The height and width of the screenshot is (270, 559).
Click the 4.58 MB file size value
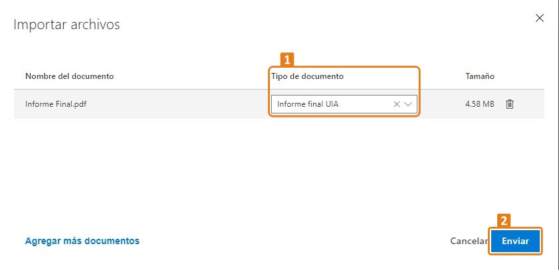point(480,104)
